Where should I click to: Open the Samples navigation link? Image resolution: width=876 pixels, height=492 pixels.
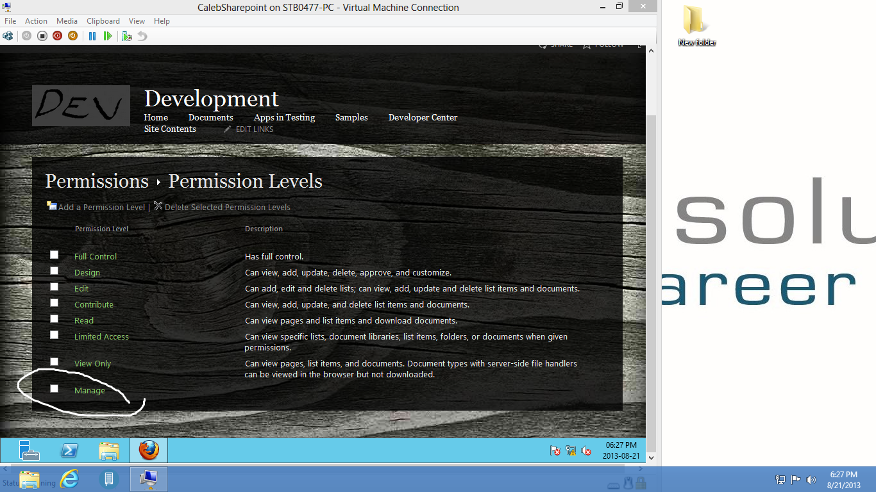(x=351, y=118)
